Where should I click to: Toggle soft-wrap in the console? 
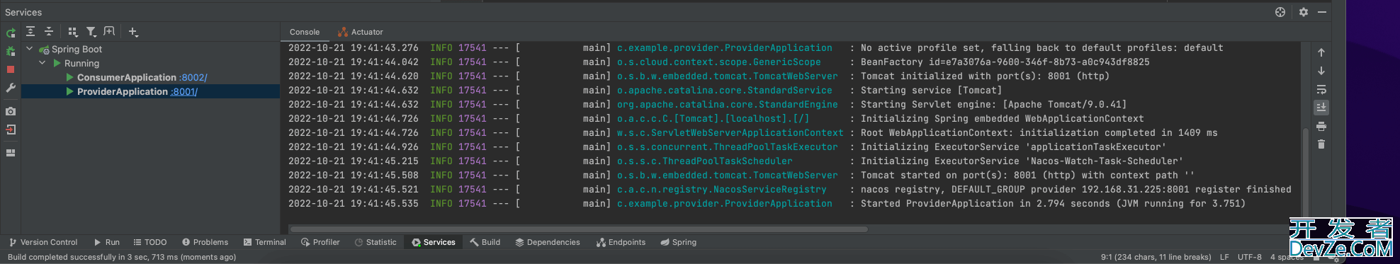[1321, 89]
